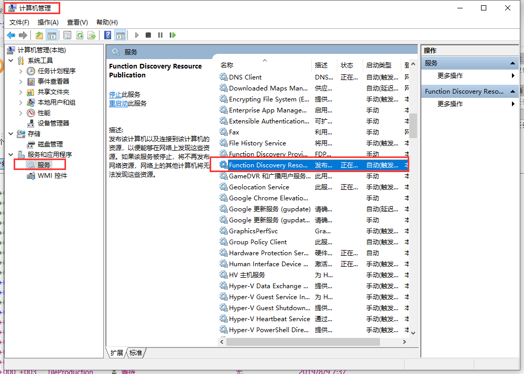Screen dimensions: 524x374
Task: Click the Up one level folder icon
Action: tap(39, 35)
